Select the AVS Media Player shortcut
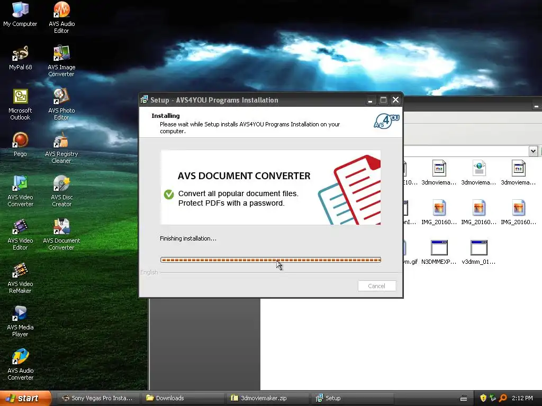The width and height of the screenshot is (542, 406). [x=20, y=321]
